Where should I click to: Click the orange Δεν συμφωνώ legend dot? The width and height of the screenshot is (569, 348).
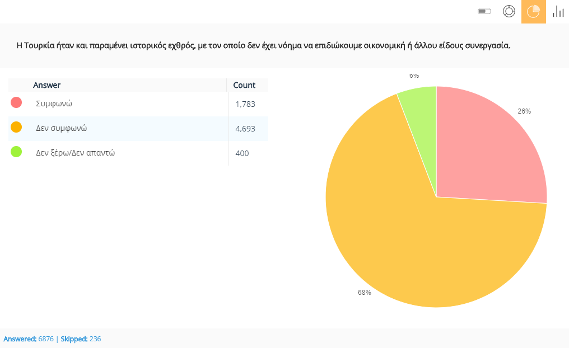coord(16,127)
